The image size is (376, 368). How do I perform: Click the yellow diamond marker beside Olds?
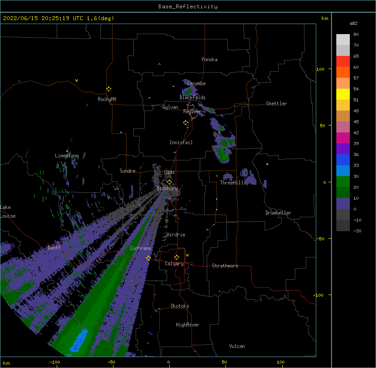(x=169, y=182)
